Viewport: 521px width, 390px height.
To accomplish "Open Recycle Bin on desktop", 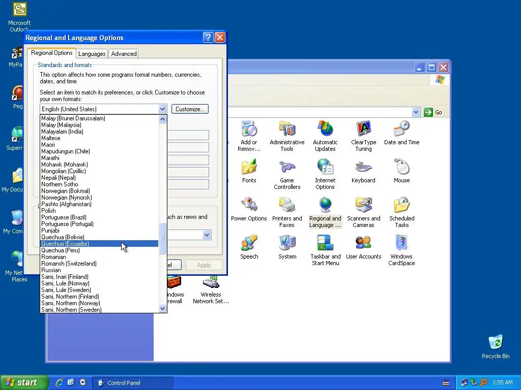I will click(x=496, y=342).
